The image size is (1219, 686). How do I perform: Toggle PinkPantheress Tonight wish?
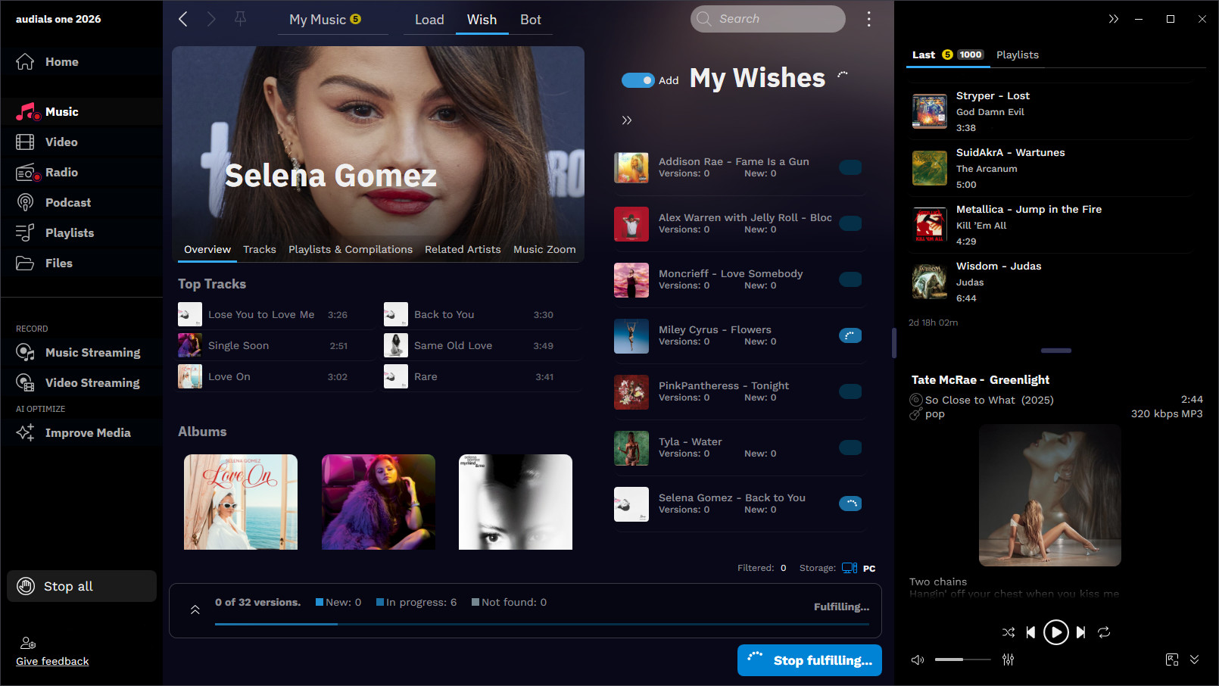850,391
